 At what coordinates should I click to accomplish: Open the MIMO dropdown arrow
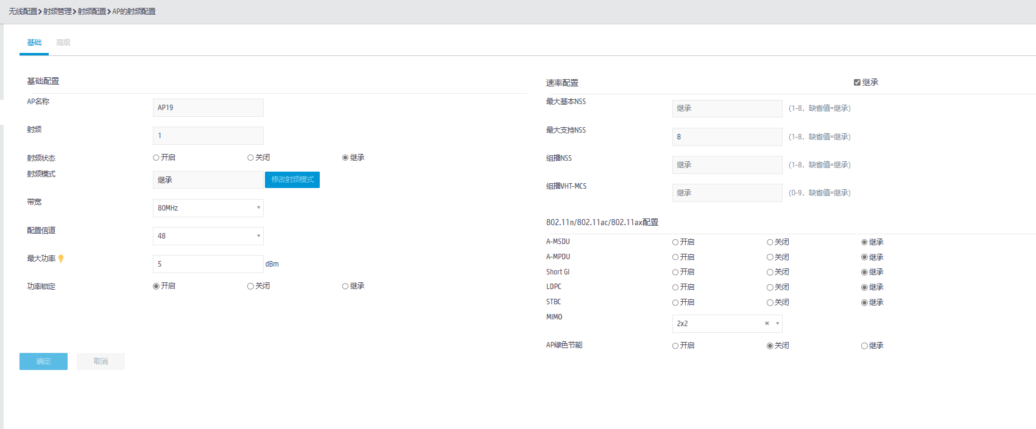tap(777, 324)
